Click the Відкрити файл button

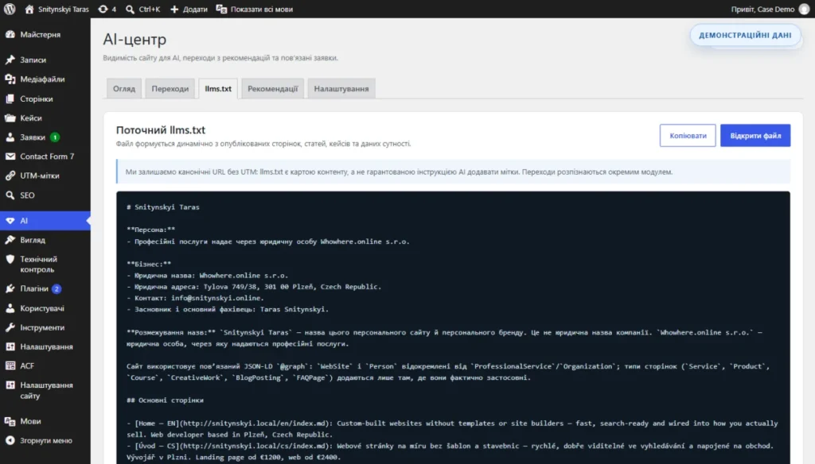(755, 135)
